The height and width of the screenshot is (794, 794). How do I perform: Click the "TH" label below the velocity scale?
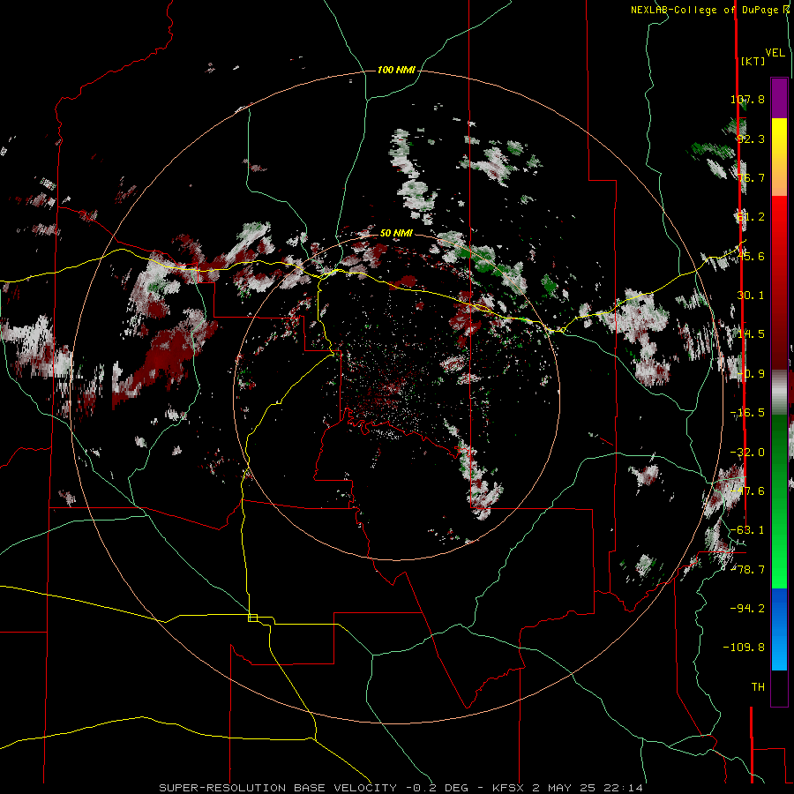tap(758, 687)
